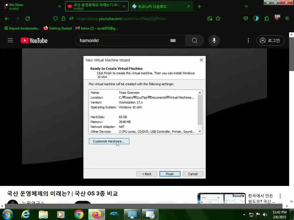Switch to the We.Team tab
Image resolution: width=294 pixels, height=220 pixels.
click(33, 6)
